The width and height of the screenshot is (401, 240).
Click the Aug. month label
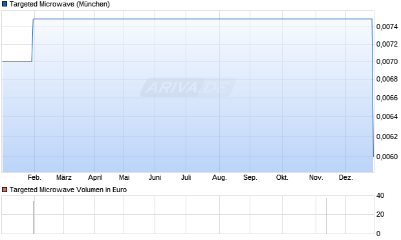pyautogui.click(x=219, y=177)
